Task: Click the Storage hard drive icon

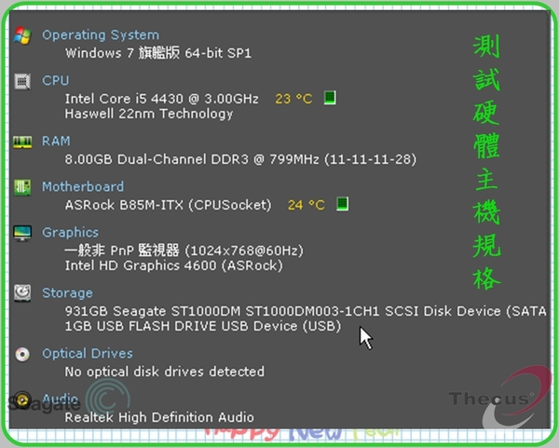Action: coord(22,293)
